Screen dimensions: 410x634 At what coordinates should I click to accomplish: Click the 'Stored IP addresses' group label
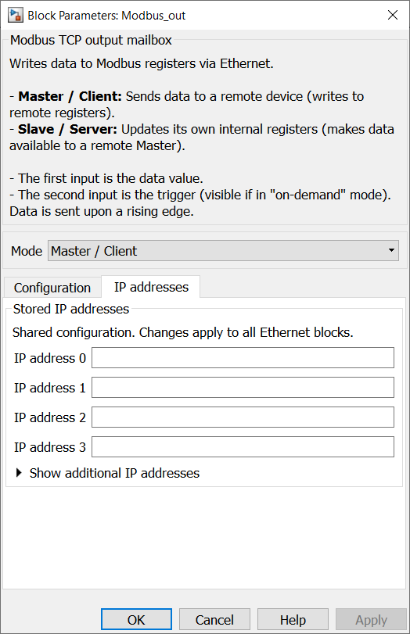(x=71, y=309)
